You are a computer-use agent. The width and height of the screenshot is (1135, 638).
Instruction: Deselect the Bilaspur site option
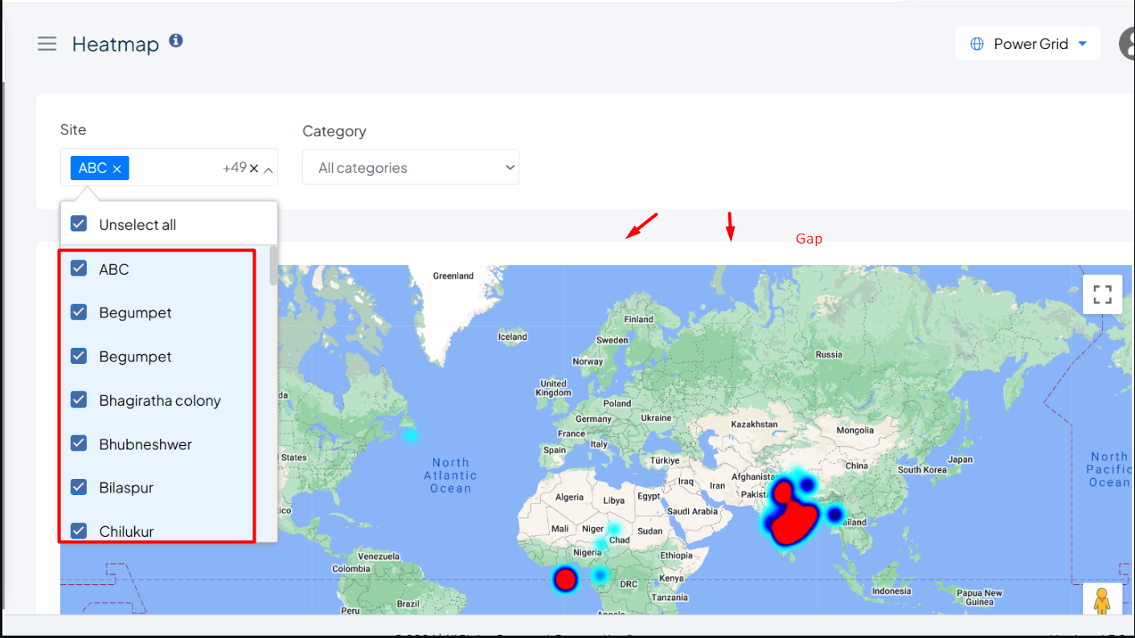(x=79, y=487)
